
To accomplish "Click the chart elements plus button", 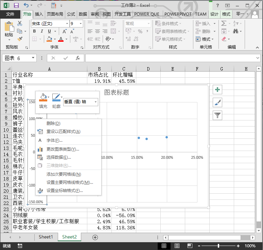I will (217, 90).
